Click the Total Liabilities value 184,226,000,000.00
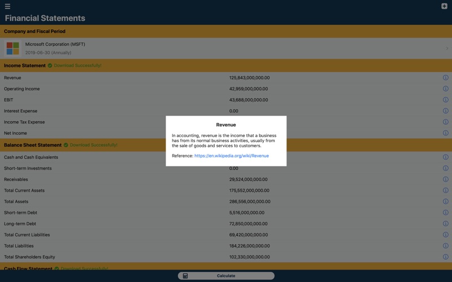Screen dimensions: 452x282 (249, 246)
